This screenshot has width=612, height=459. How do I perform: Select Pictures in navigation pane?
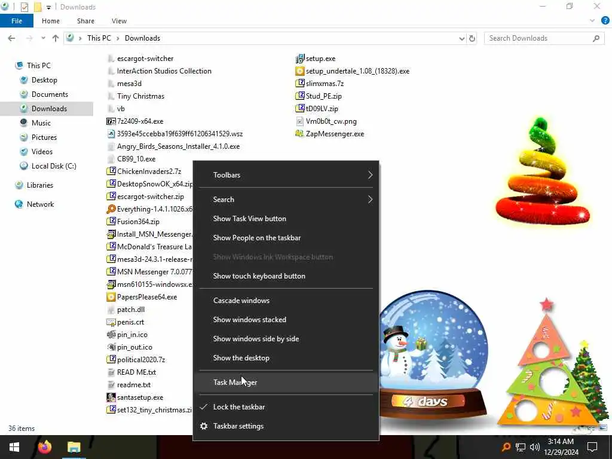tap(44, 137)
